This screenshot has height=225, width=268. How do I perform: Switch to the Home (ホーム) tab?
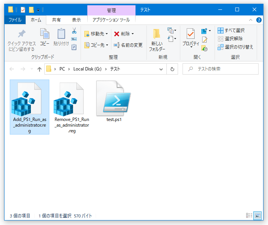pos(36,20)
